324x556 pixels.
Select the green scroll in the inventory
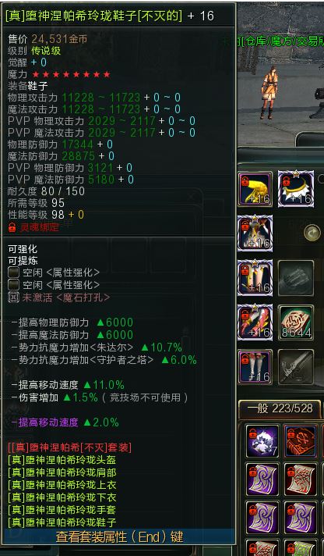click(x=301, y=548)
